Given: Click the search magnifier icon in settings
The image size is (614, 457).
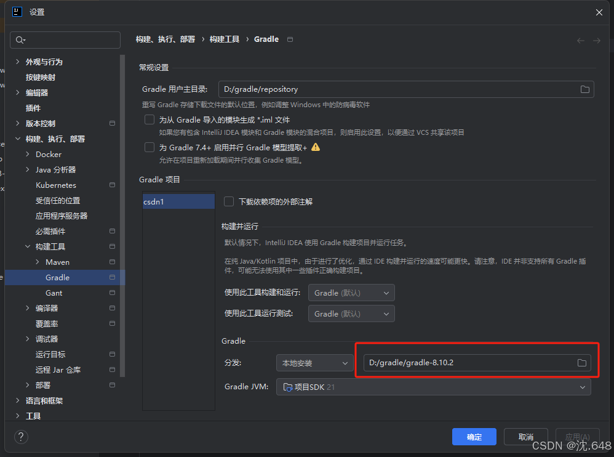Looking at the screenshot, I should click(x=20, y=40).
